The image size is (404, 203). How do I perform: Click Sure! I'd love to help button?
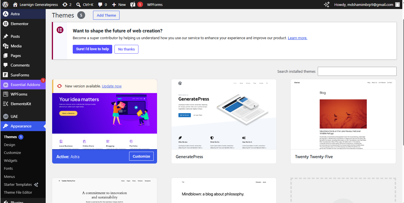click(x=92, y=49)
